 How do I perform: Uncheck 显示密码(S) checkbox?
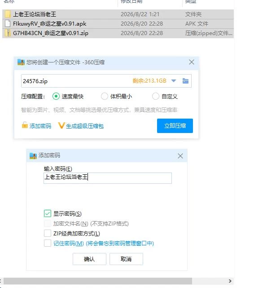[x=48, y=213]
